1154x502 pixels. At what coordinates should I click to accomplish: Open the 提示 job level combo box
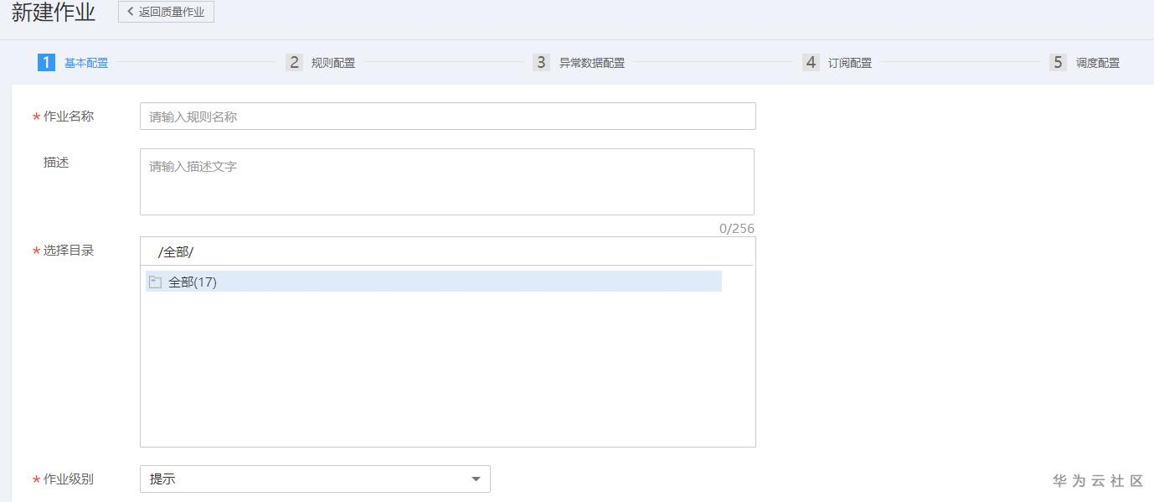[314, 479]
